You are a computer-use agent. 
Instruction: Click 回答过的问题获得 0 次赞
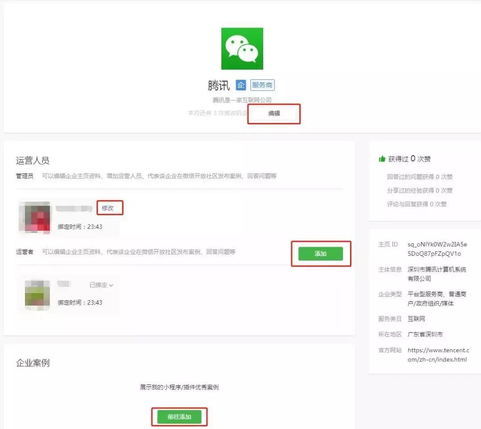coord(420,177)
